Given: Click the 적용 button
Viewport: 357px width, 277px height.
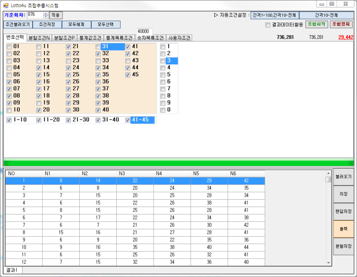Looking at the screenshot, I should [x=56, y=15].
